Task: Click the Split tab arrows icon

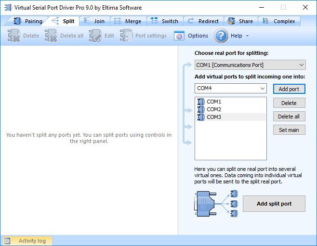Action: coord(55,21)
